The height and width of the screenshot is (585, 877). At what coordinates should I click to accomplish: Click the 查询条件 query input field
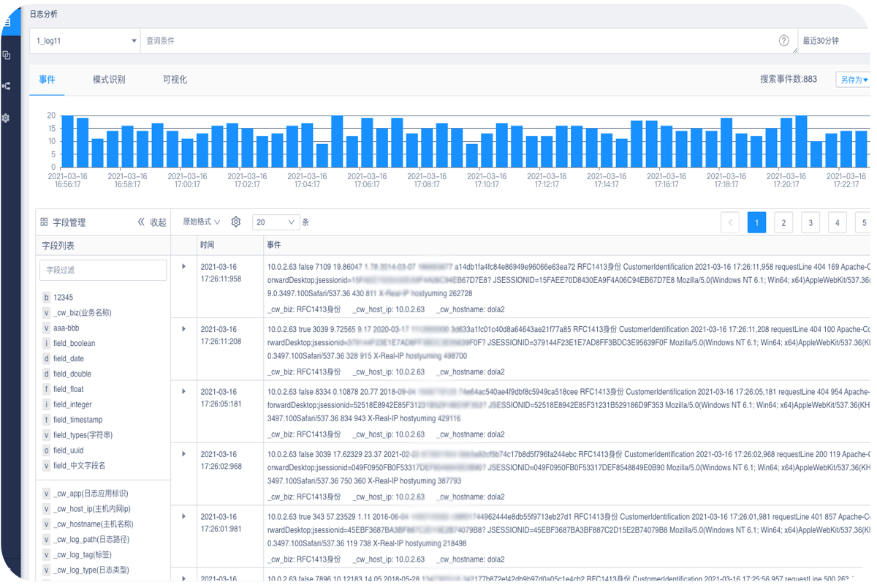[x=453, y=41]
